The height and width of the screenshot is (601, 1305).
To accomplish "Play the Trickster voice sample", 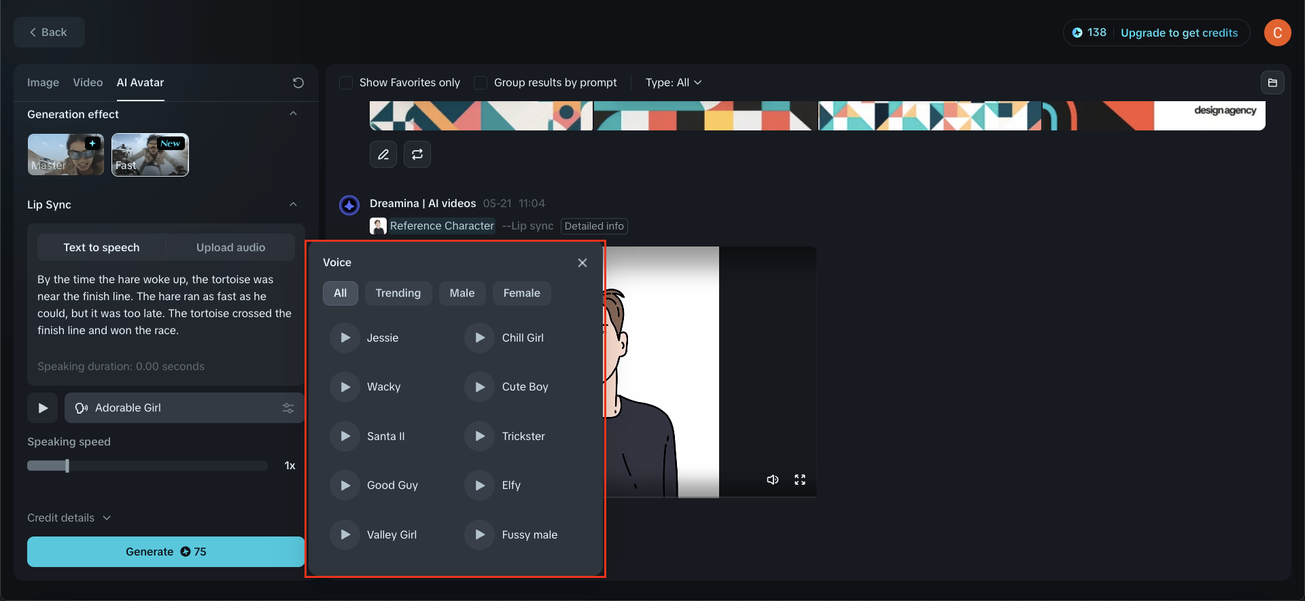I will (x=480, y=436).
